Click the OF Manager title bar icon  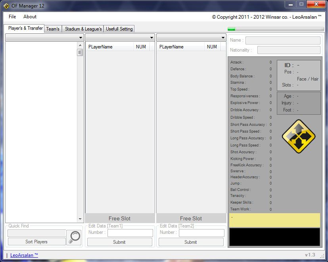[6, 6]
